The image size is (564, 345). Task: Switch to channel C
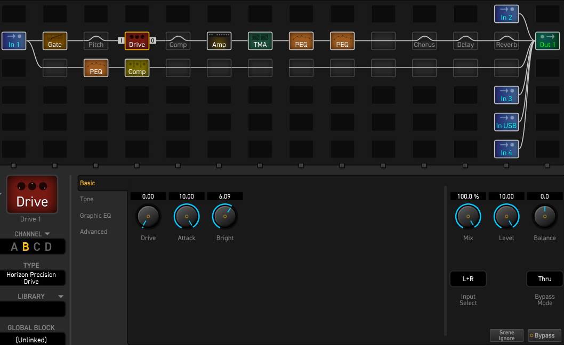pyautogui.click(x=37, y=247)
